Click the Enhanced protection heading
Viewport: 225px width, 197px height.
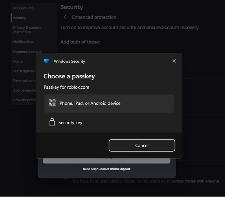[94, 17]
